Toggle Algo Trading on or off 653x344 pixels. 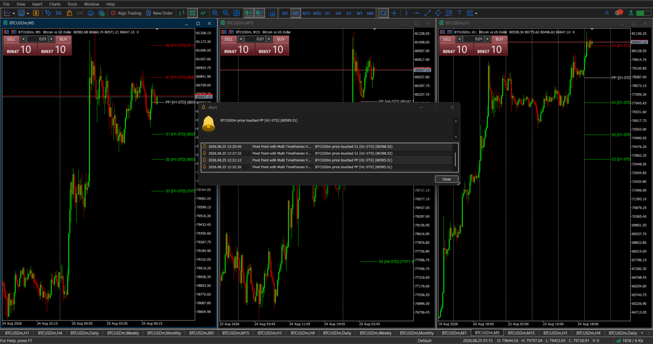click(x=126, y=13)
